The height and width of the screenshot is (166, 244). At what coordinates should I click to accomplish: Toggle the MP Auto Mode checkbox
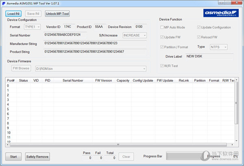162,27
